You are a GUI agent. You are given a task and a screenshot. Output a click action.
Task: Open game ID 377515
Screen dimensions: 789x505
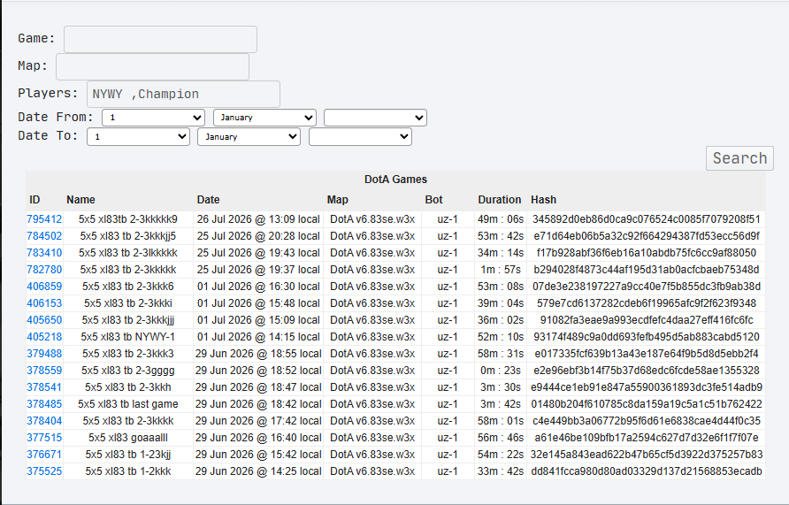tap(44, 438)
